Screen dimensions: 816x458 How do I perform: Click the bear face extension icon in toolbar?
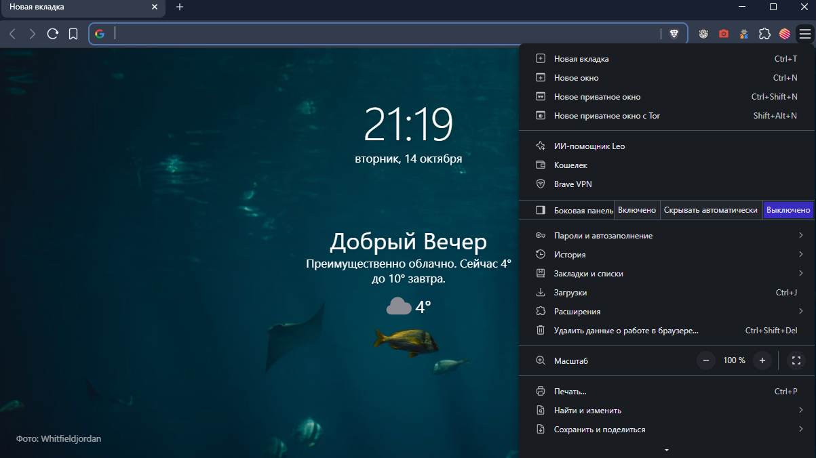[x=703, y=34]
